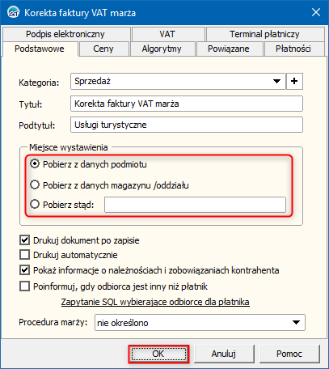
Task: Choose the Pobierz stąd radio button
Action: click(x=35, y=204)
